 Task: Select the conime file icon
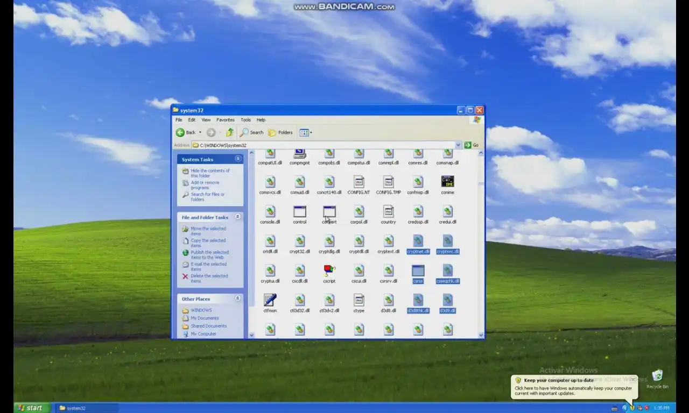(x=447, y=181)
